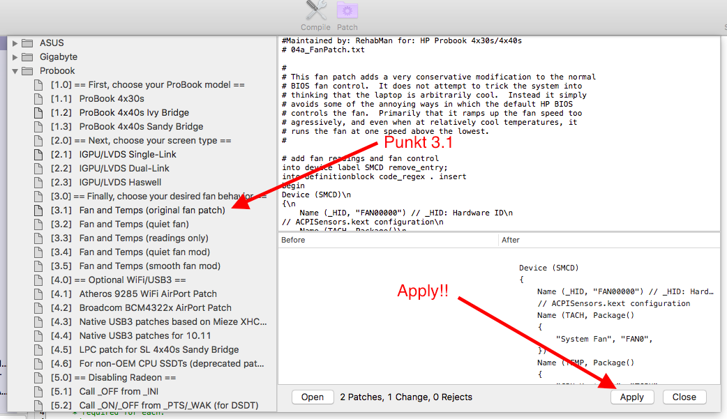Click document icon beside [2.1] Single-Link
The height and width of the screenshot is (419, 727).
coord(38,154)
